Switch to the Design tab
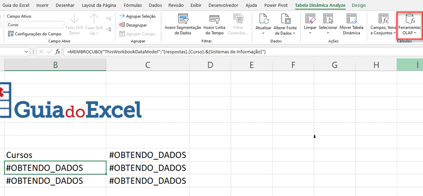 click(359, 5)
